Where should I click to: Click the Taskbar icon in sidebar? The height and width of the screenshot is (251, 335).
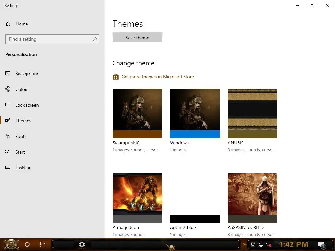(8, 167)
